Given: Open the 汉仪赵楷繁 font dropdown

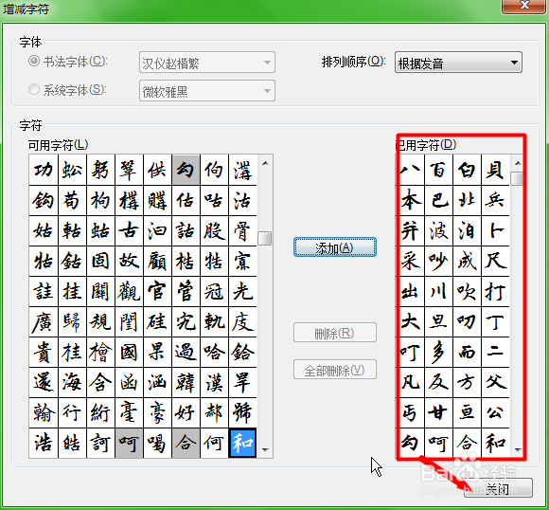Looking at the screenshot, I should [207, 63].
